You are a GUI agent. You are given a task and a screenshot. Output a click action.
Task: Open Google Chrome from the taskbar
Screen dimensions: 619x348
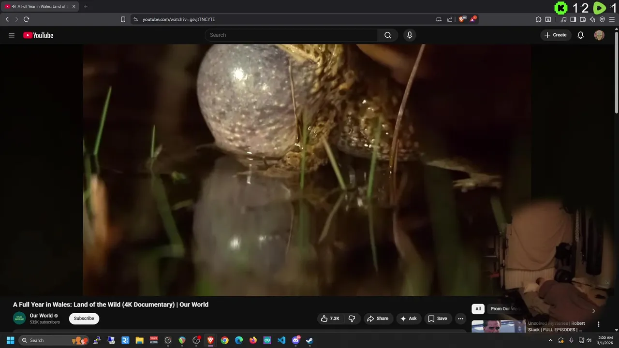(x=225, y=340)
